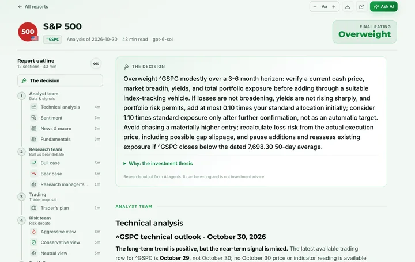415x262 pixels.
Task: Click the ^GSPC ticker badge
Action: coord(52,39)
